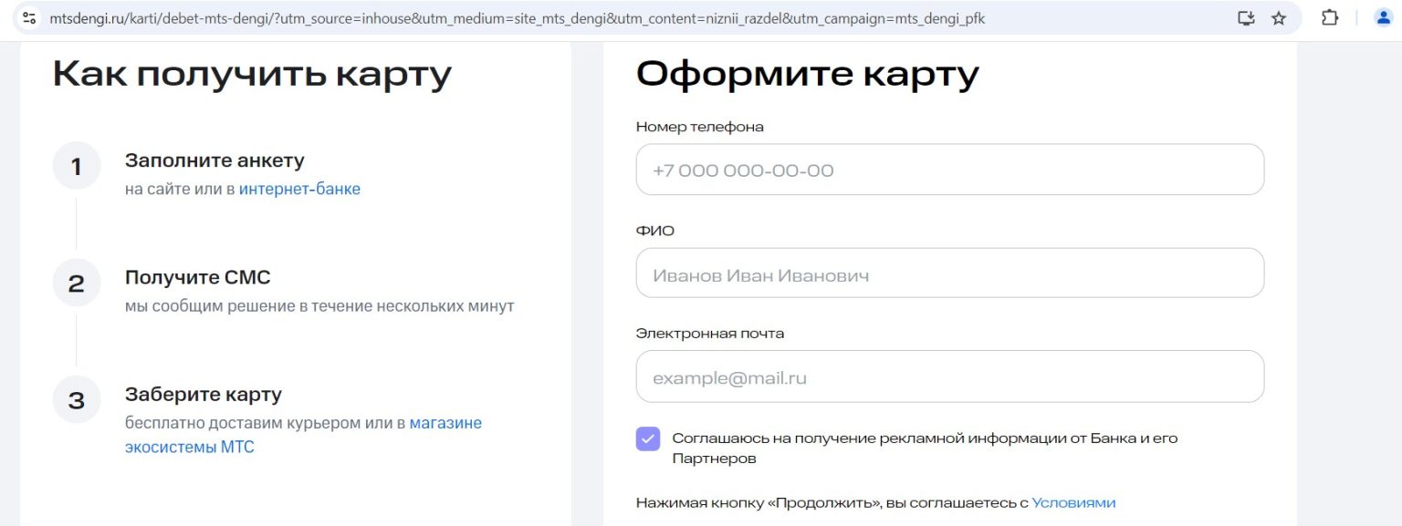The height and width of the screenshot is (526, 1402).
Task: Click the «Оформите карту» heading
Action: click(x=807, y=75)
